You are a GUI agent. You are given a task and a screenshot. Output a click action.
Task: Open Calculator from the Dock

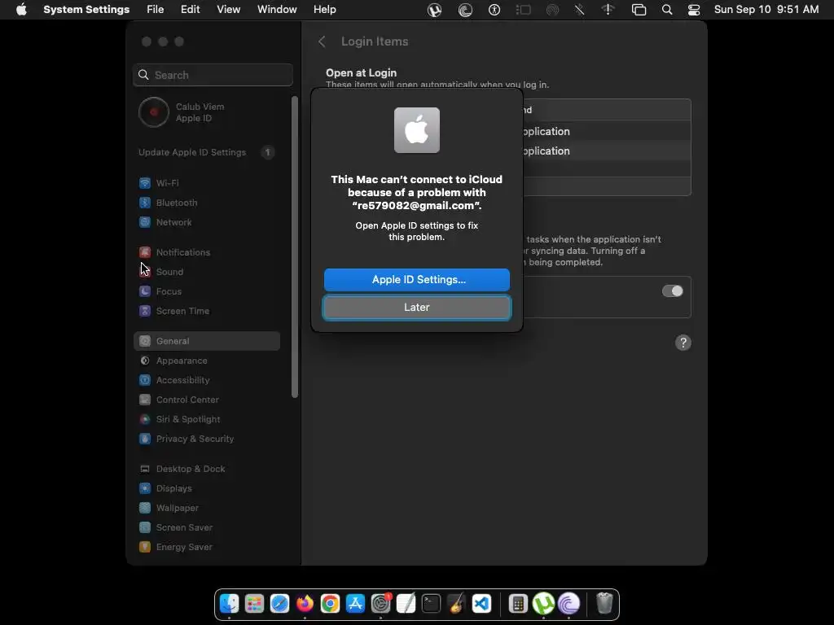pos(517,604)
